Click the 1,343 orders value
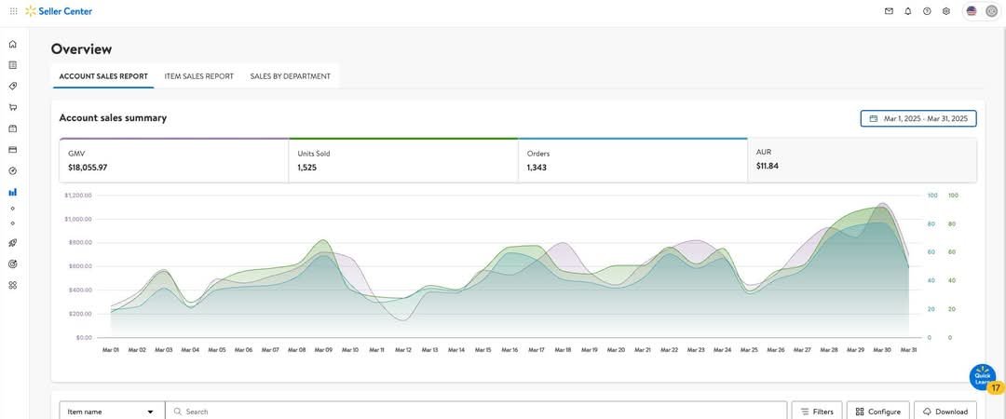The image size is (1006, 419). tap(537, 168)
